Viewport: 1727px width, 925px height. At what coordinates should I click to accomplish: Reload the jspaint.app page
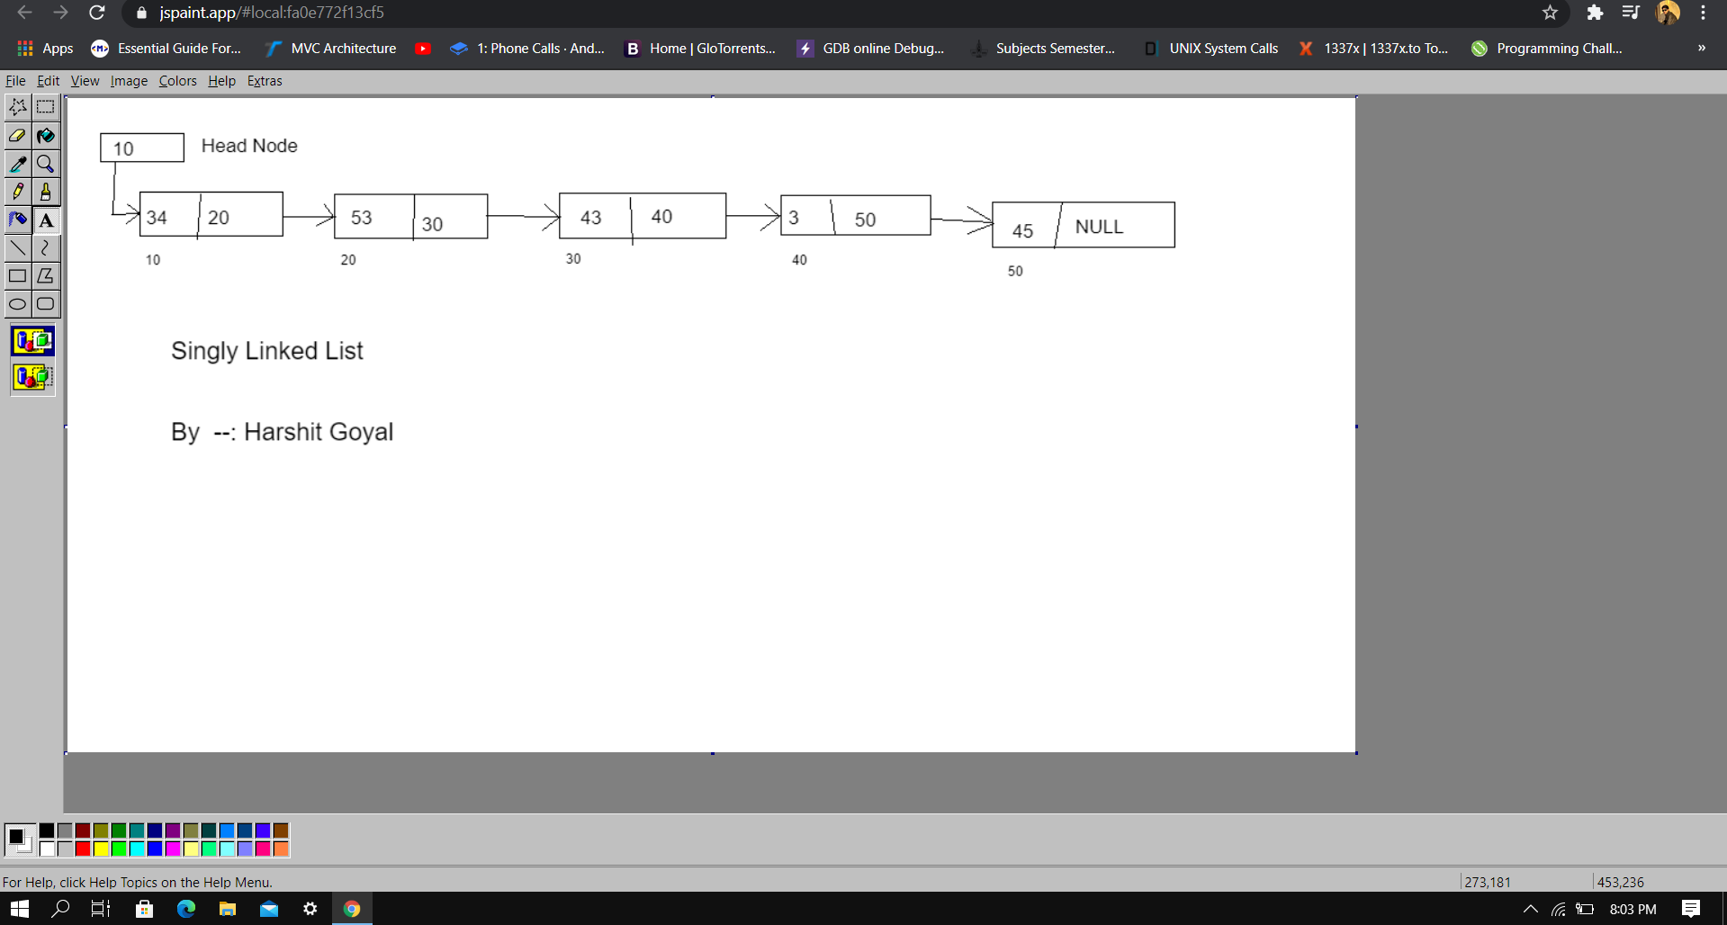pos(96,13)
